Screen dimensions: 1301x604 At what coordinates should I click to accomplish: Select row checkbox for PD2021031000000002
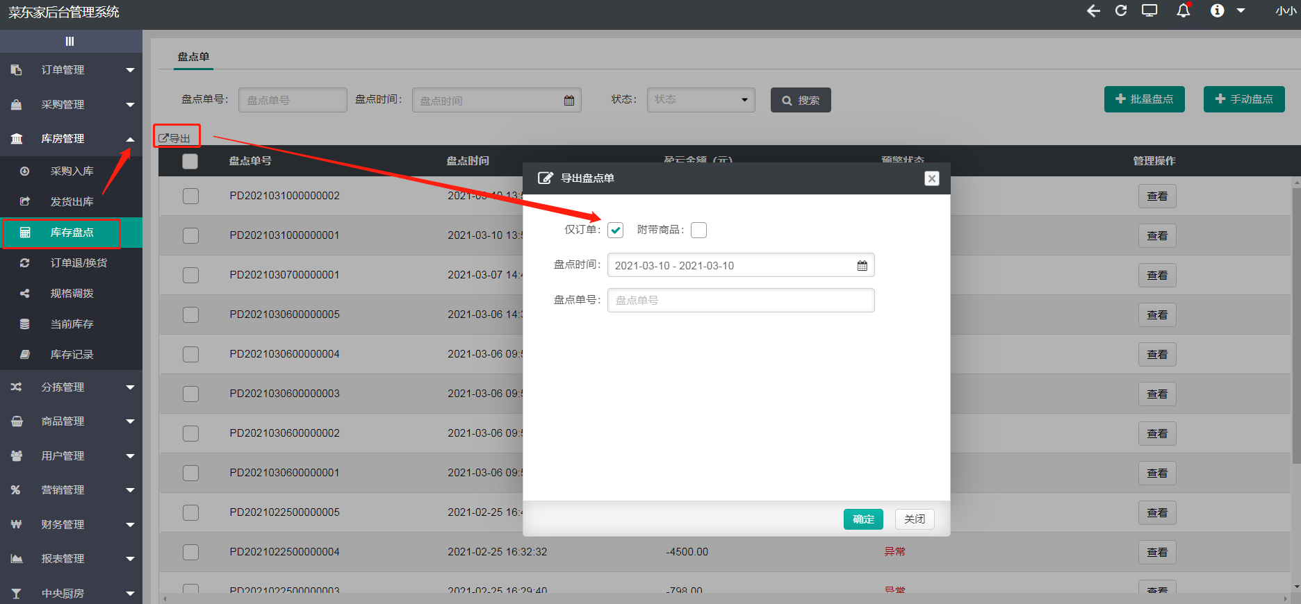[190, 196]
